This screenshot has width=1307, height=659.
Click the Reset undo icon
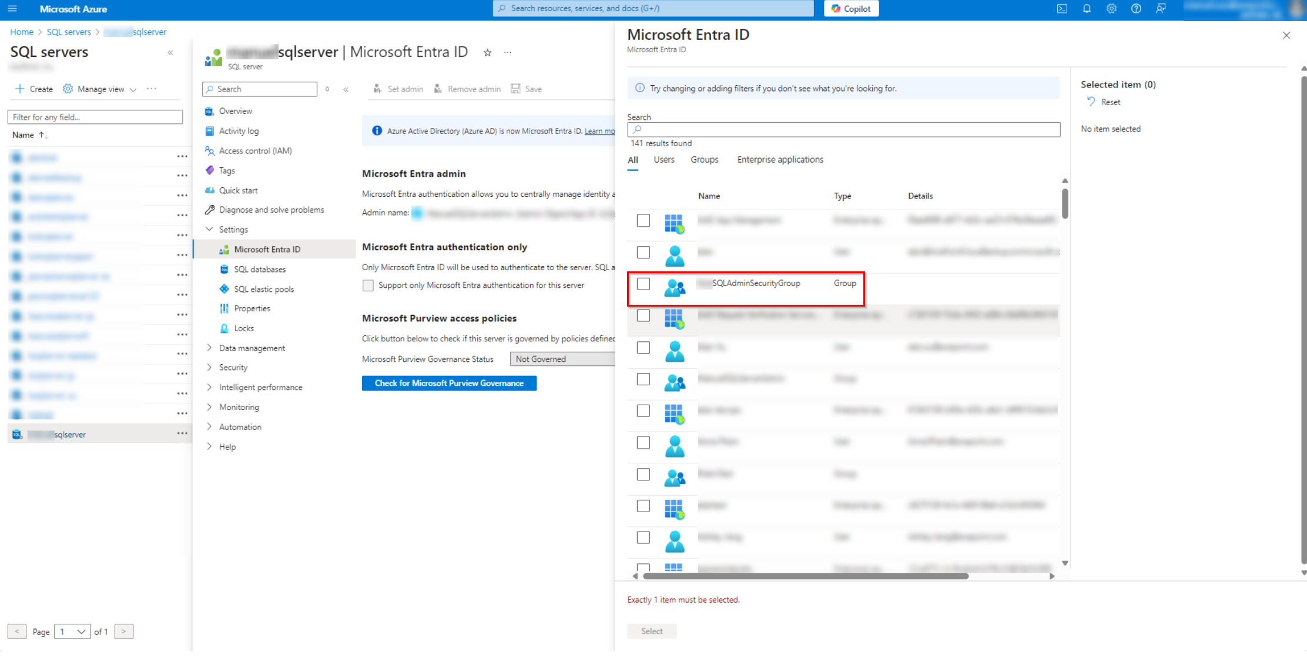(1091, 102)
